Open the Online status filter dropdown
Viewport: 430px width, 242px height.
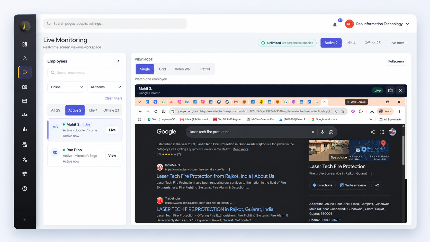(x=66, y=87)
